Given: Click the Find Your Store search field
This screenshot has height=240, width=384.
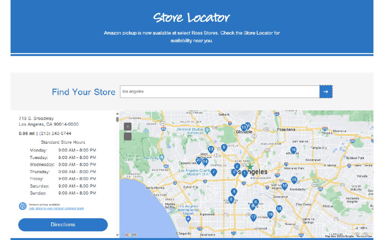Looking at the screenshot, I should click(x=219, y=91).
